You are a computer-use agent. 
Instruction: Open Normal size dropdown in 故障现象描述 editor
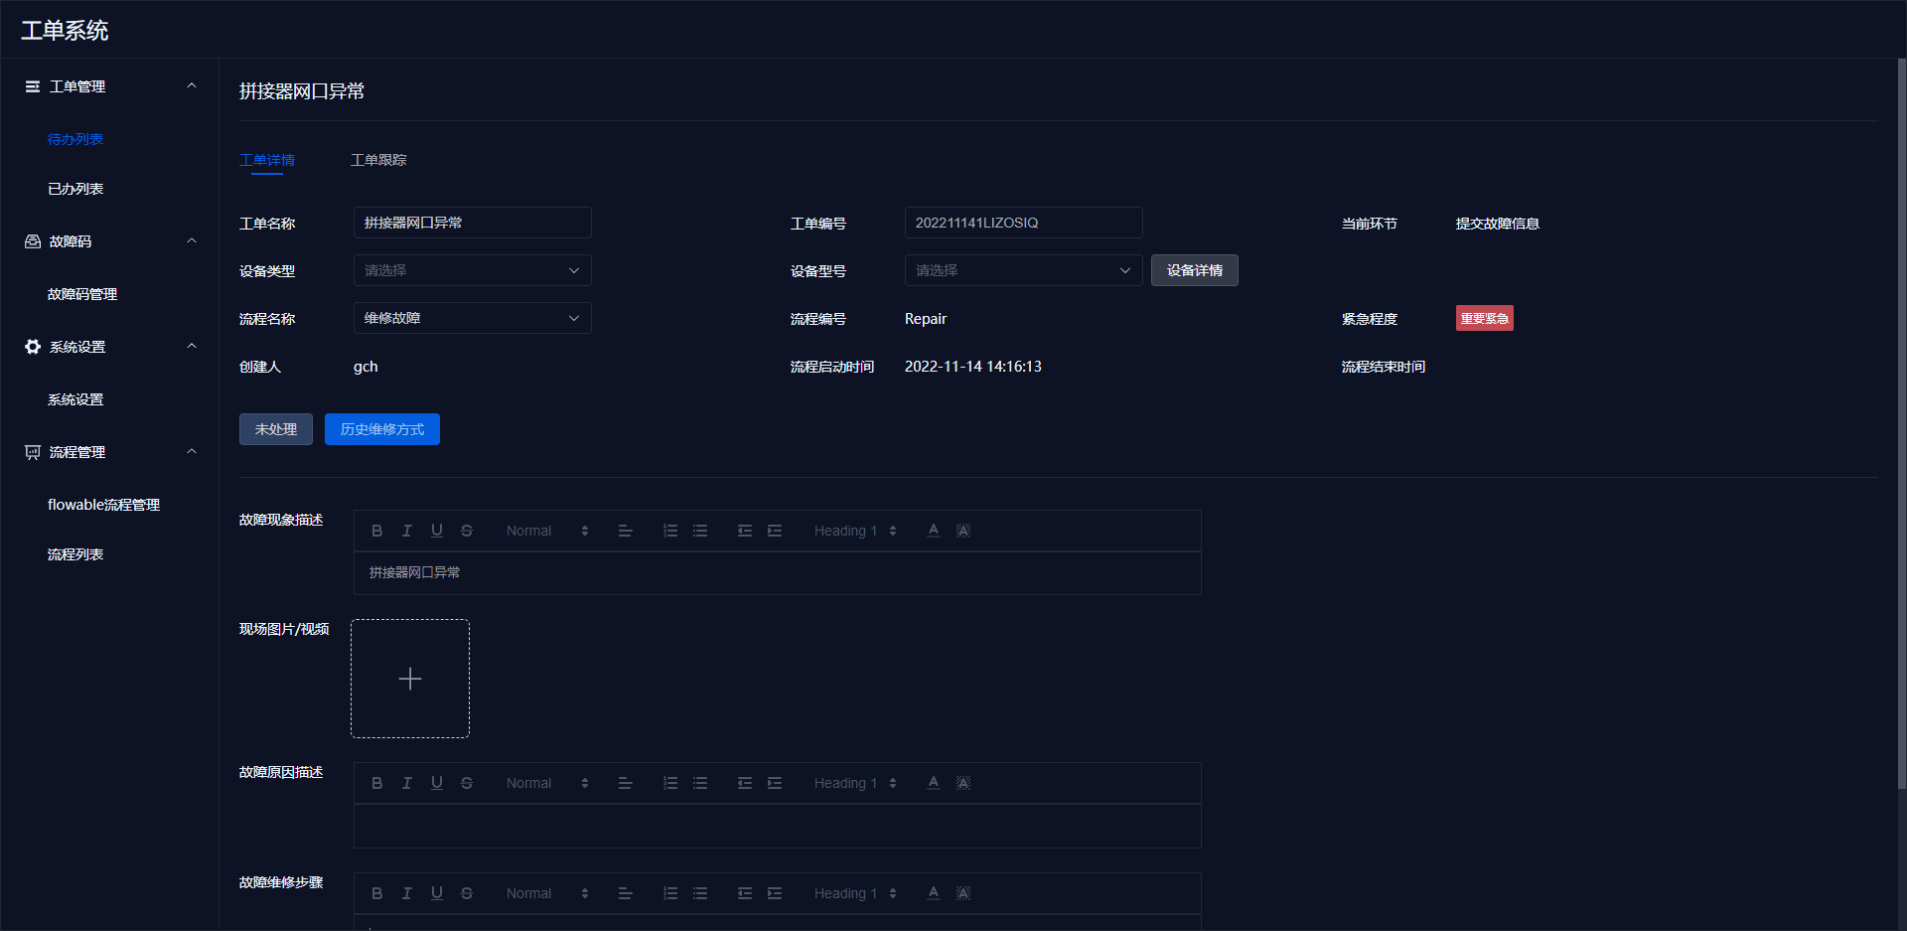pyautogui.click(x=547, y=531)
